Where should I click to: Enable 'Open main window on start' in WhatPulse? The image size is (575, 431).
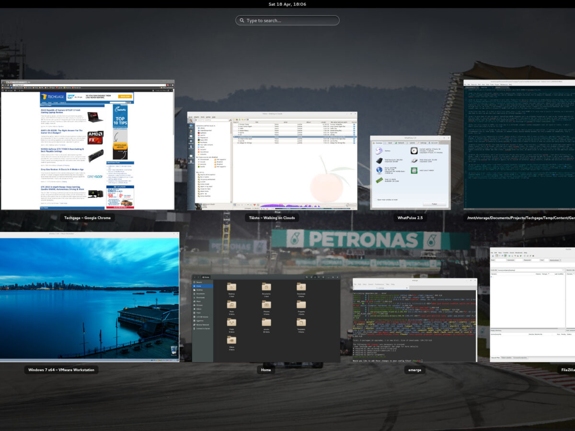coord(376,200)
